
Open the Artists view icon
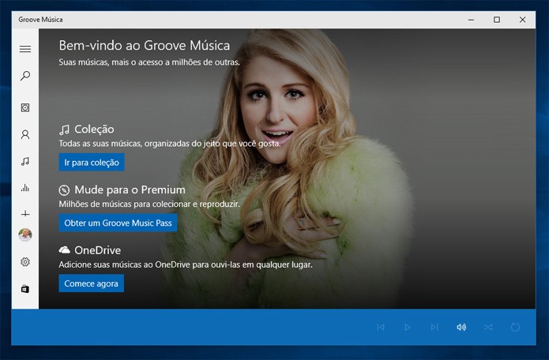pyautogui.click(x=25, y=134)
